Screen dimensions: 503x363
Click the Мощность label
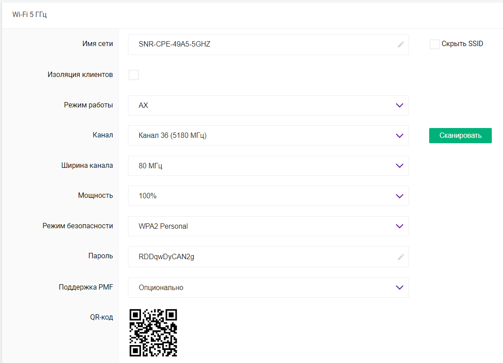95,196
